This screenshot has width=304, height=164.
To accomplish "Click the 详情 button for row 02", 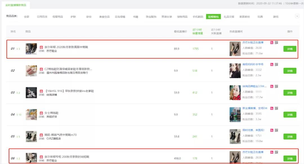I will click(290, 71).
